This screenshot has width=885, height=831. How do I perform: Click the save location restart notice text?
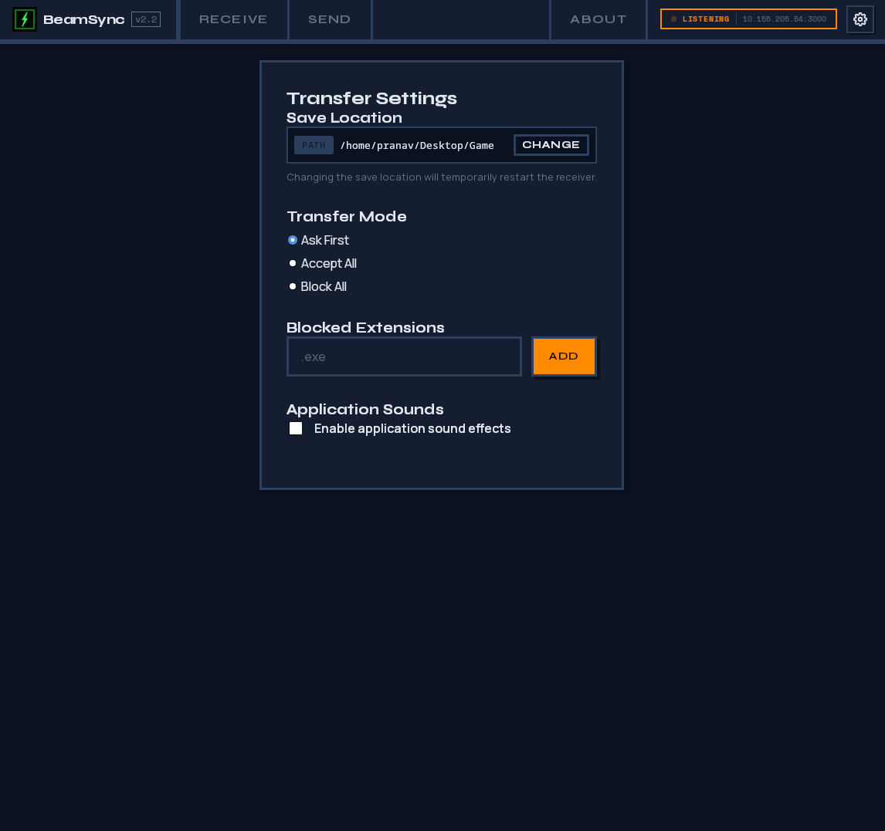pyautogui.click(x=442, y=177)
